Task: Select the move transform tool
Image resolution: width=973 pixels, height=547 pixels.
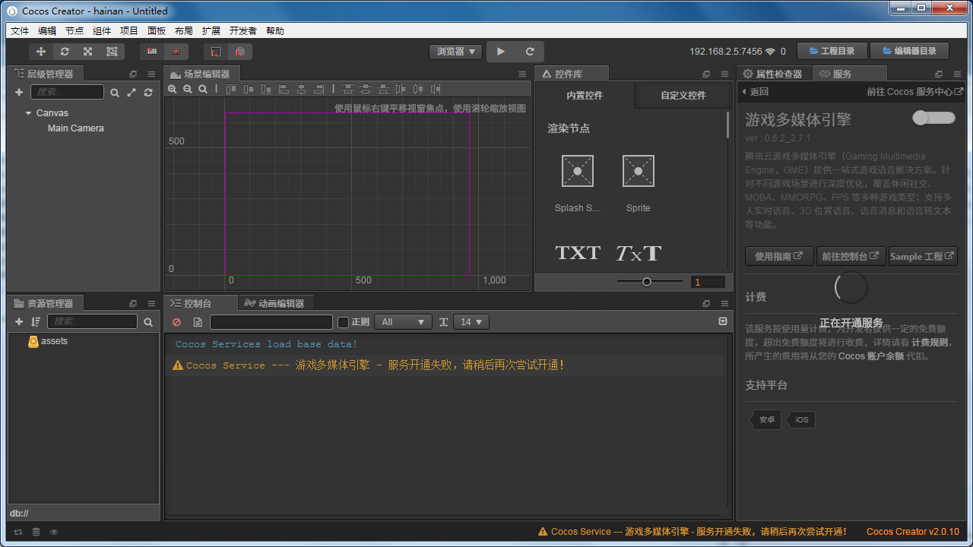Action: [x=41, y=52]
